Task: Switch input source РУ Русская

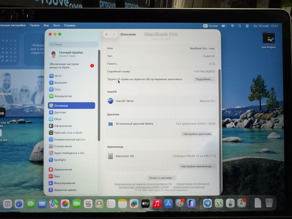Action: [x=210, y=26]
